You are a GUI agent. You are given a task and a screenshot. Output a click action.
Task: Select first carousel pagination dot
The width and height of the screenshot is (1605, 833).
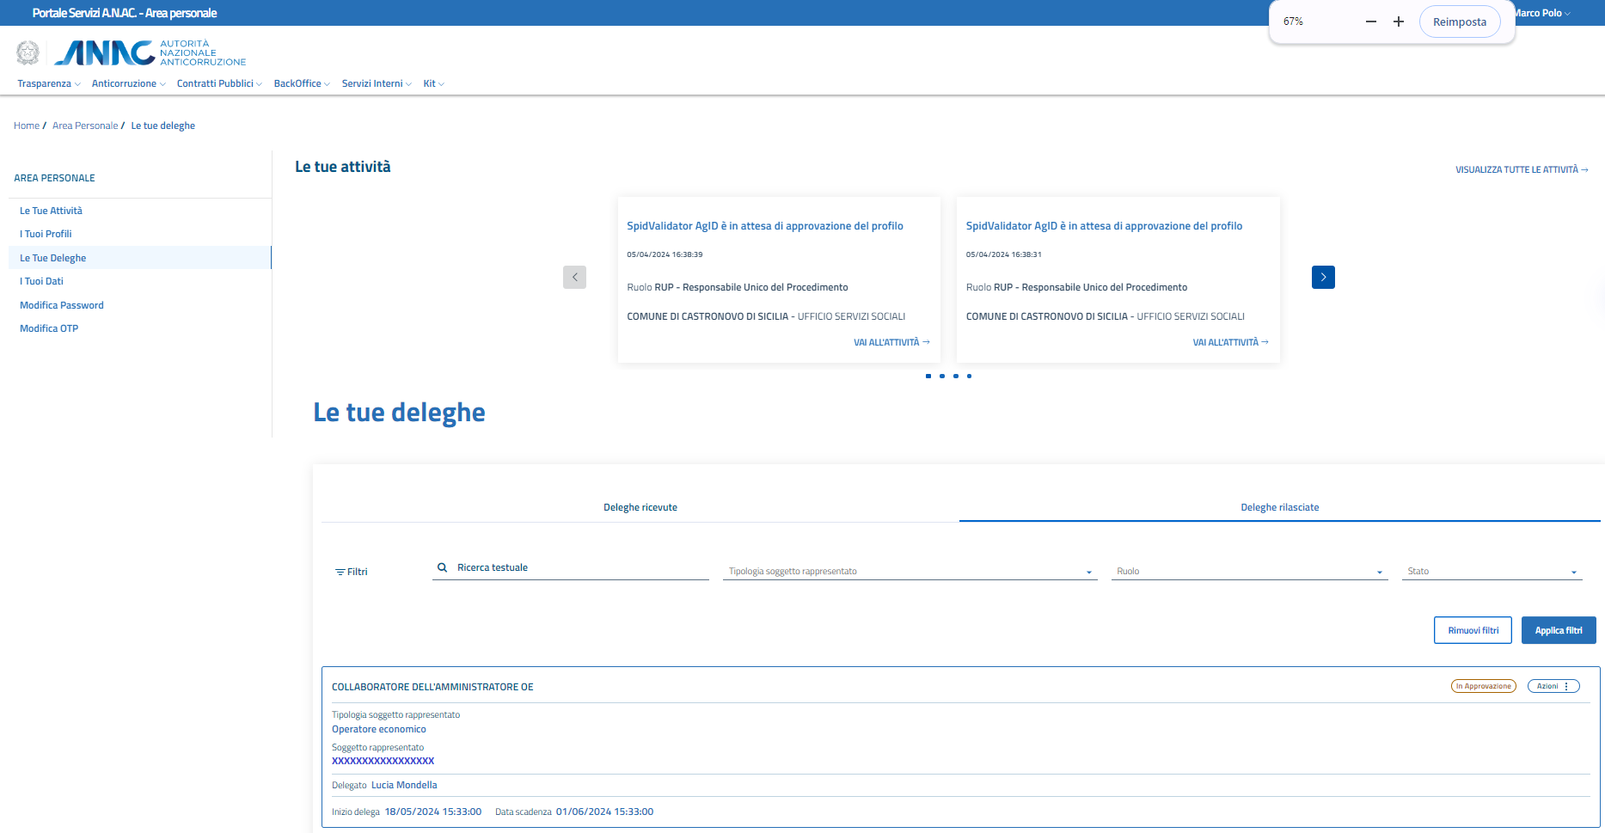[928, 376]
